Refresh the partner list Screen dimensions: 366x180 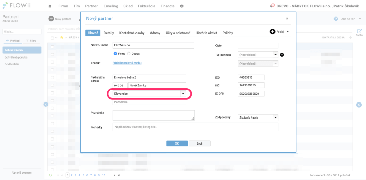(50, 175)
